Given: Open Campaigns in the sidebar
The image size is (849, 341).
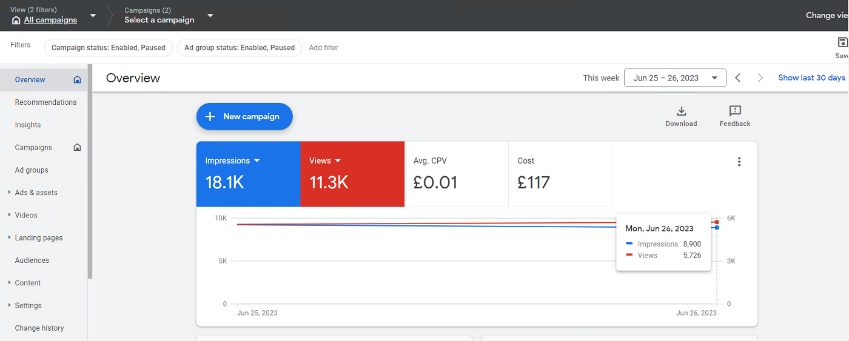Looking at the screenshot, I should tap(33, 147).
